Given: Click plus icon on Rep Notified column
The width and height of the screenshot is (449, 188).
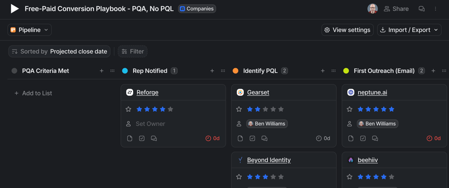Looking at the screenshot, I should tap(212, 71).
